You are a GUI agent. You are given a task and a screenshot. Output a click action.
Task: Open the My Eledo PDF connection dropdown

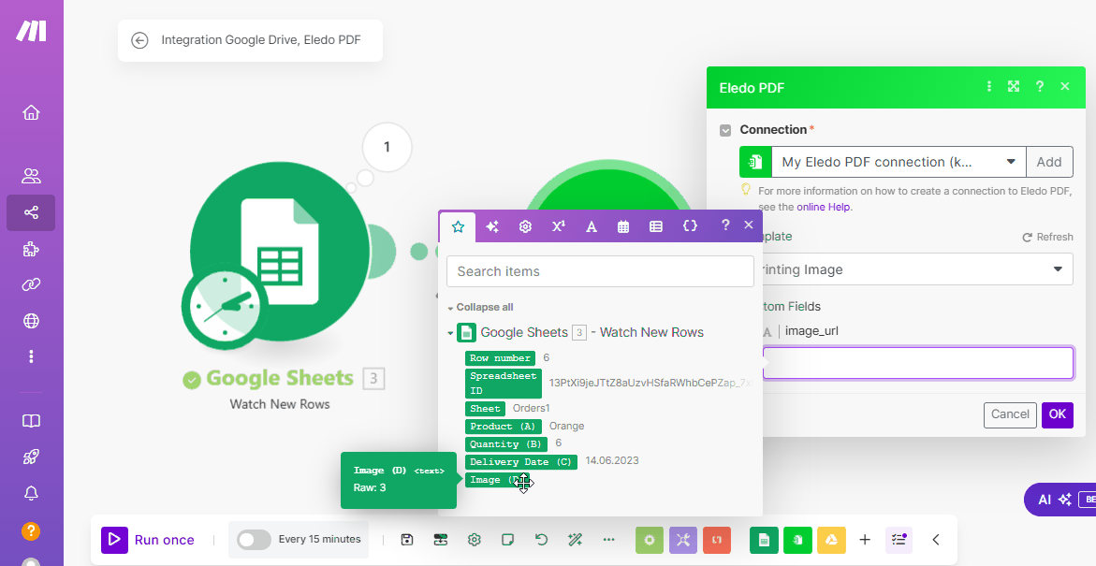[899, 162]
